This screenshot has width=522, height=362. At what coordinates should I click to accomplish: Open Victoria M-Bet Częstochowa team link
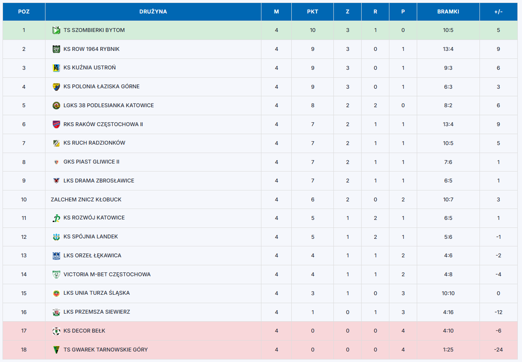pyautogui.click(x=107, y=275)
